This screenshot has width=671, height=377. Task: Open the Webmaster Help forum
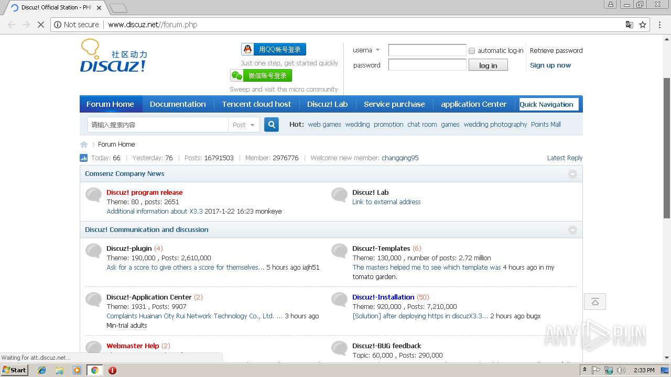(x=133, y=346)
